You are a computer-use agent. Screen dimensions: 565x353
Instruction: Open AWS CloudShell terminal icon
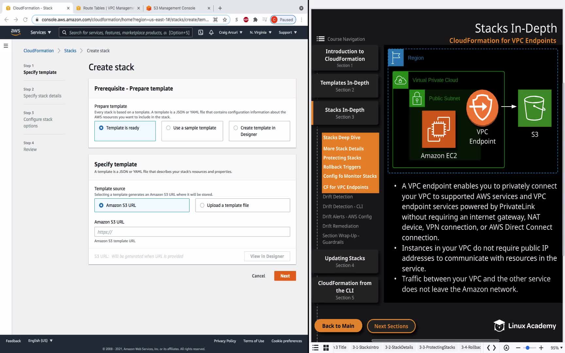tap(201, 32)
